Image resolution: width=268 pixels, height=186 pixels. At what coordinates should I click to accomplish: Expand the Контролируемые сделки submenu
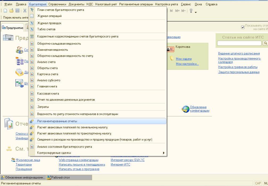pyautogui.click(x=164, y=153)
